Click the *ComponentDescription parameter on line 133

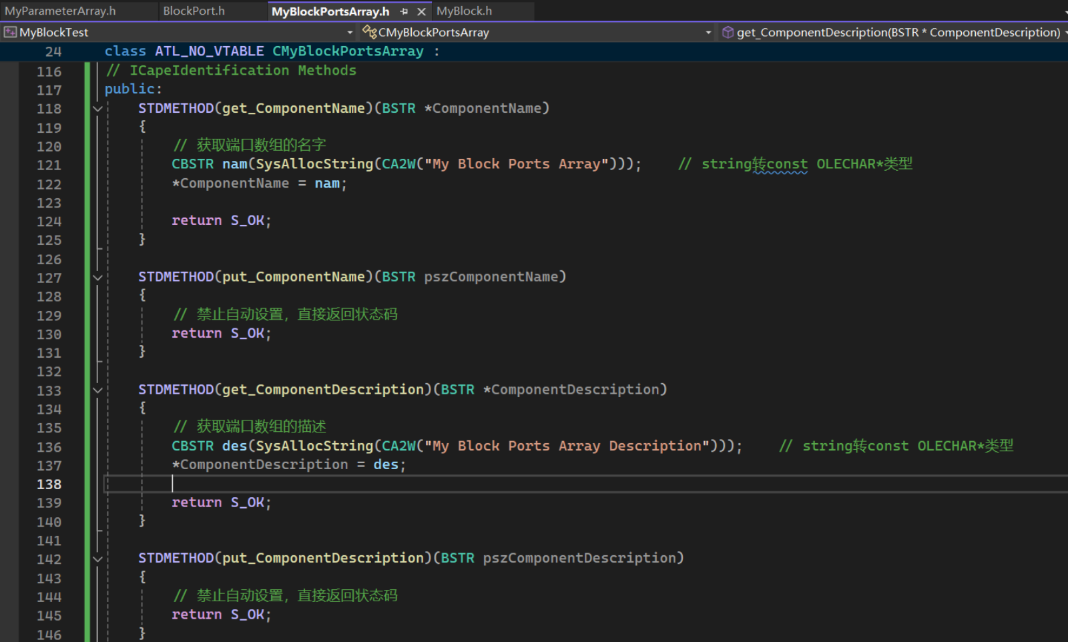(x=571, y=390)
